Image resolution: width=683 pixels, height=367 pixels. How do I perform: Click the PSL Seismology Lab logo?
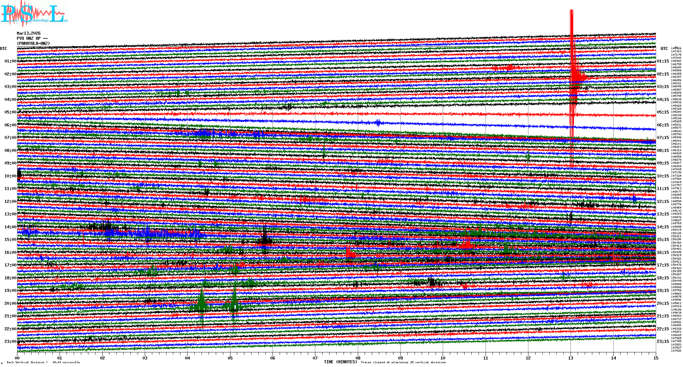point(34,14)
